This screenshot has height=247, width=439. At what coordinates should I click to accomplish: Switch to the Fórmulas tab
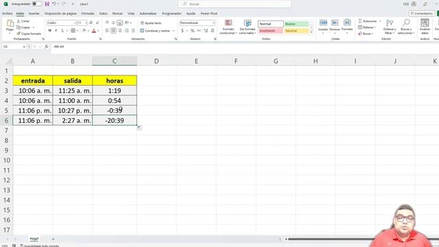88,14
